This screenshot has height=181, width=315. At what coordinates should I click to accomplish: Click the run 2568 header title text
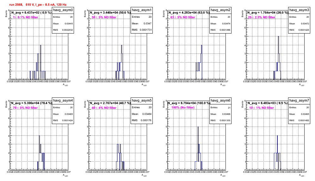(38, 5)
